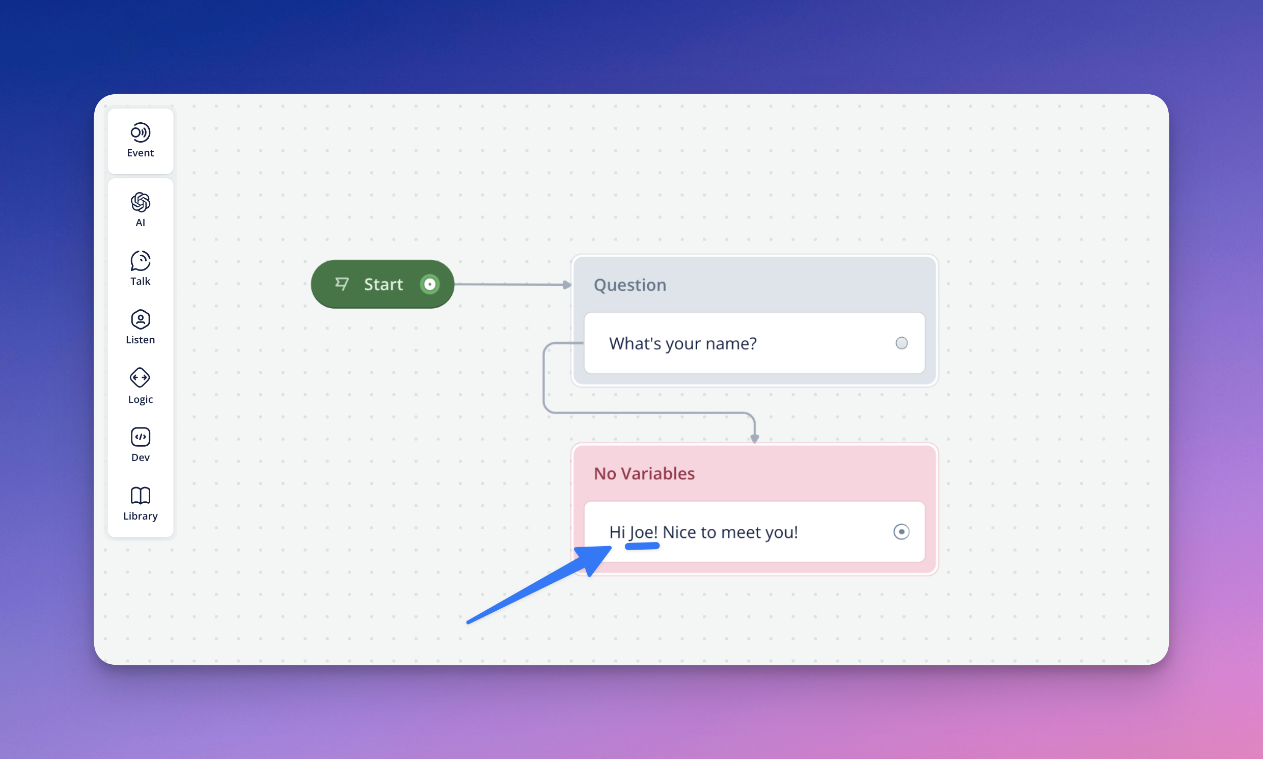The image size is (1263, 759).
Task: Click the flag icon on Start block
Action: click(x=342, y=284)
